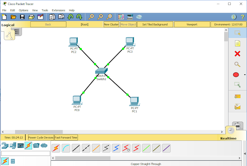This screenshot has width=247, height=166.
Task: Select Structured Cabling grid subcategory icon
Action: pos(13,161)
